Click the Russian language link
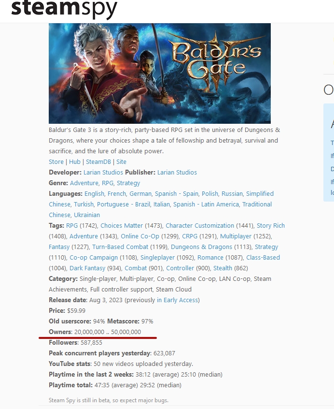334x409 pixels. pos(232,194)
